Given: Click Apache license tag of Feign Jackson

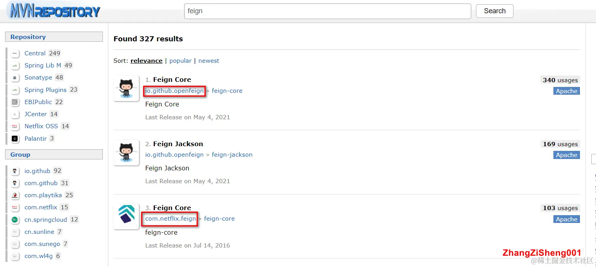Looking at the screenshot, I should pyautogui.click(x=567, y=155).
